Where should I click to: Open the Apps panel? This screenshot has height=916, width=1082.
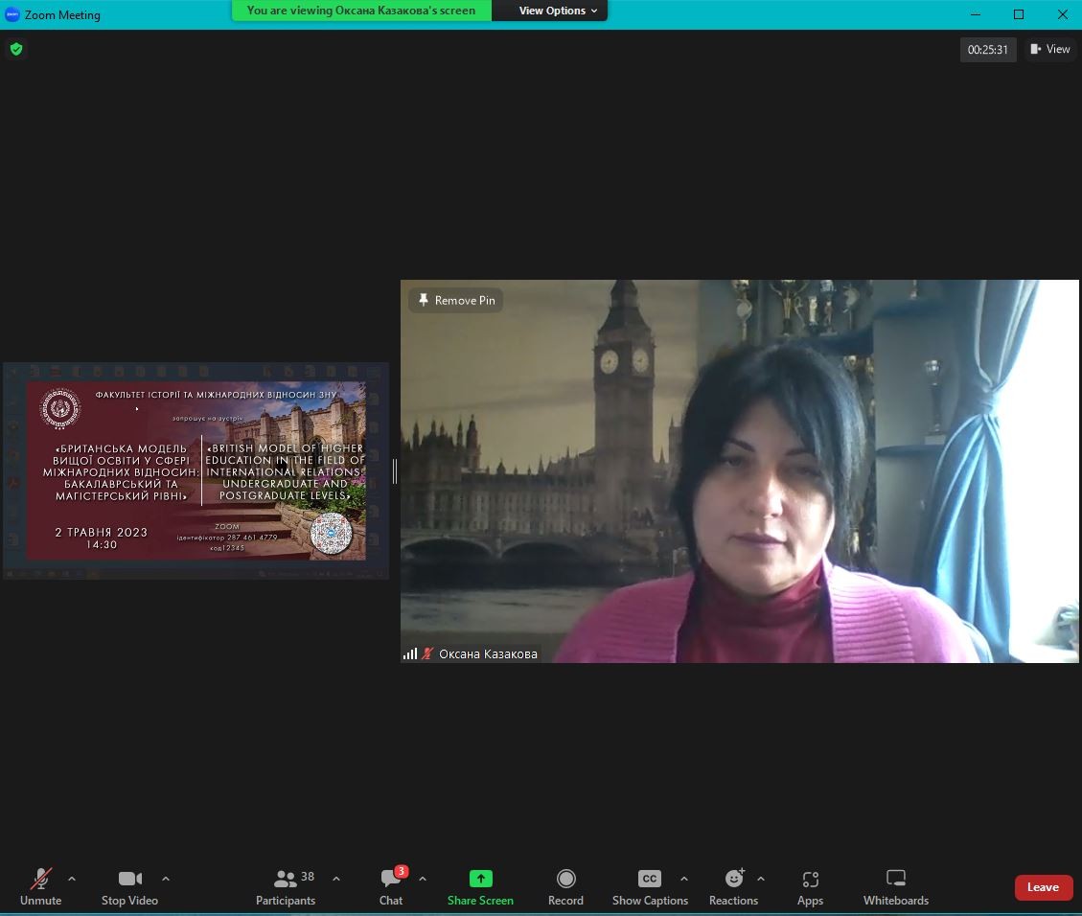(810, 886)
